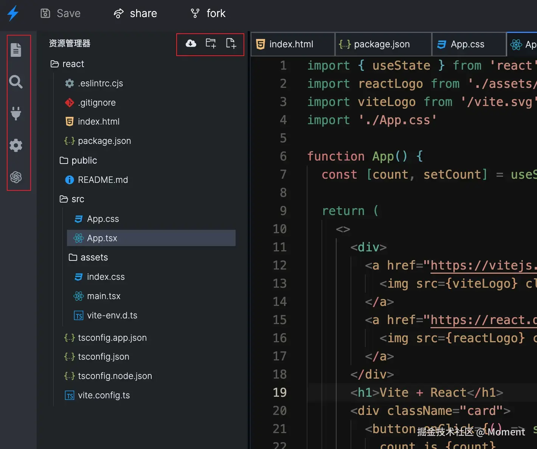Open the ChatGPT AI assistant icon
Screen dimensions: 537x449
pyautogui.click(x=16, y=177)
